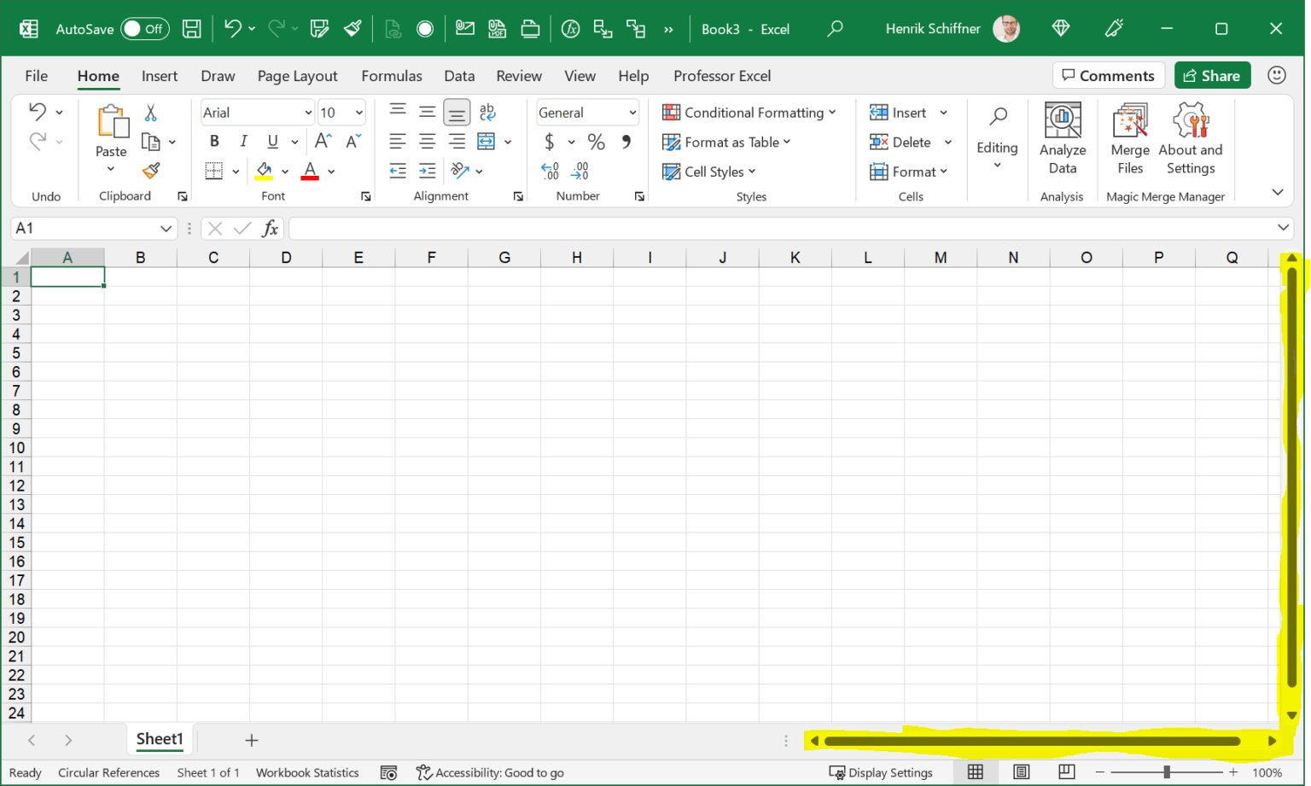Open the Comments button

click(x=1108, y=76)
